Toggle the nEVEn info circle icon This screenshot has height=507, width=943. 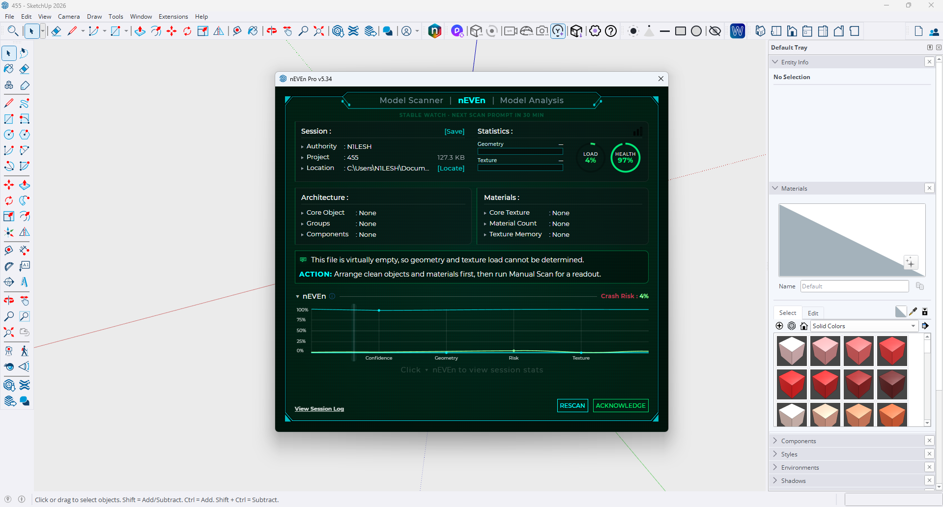tap(332, 296)
